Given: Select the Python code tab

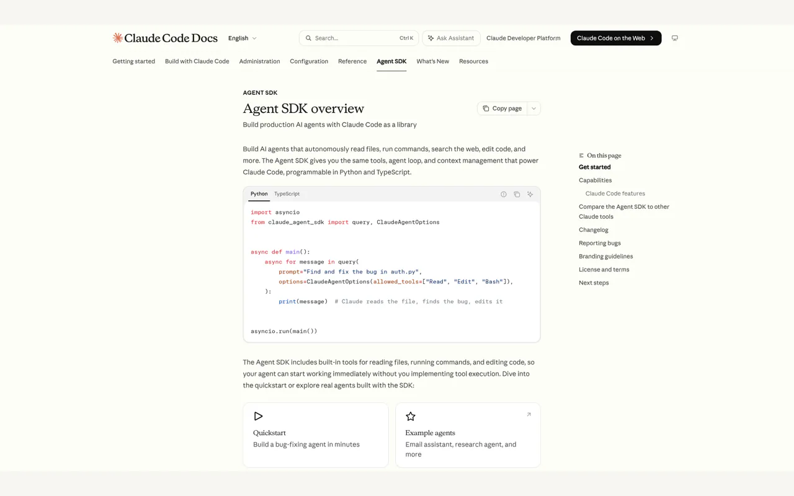Looking at the screenshot, I should pyautogui.click(x=259, y=194).
